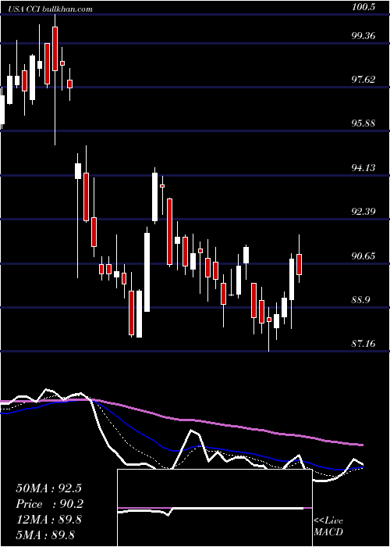The width and height of the screenshot is (390, 547).
Task: Click the 'Price : 90.2' reading
Action: tap(50, 504)
